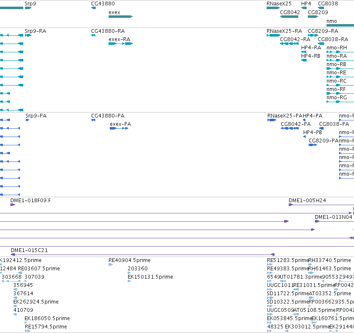Click the Srp9-PA protein label
This screenshot has height=333, width=354.
(36, 115)
